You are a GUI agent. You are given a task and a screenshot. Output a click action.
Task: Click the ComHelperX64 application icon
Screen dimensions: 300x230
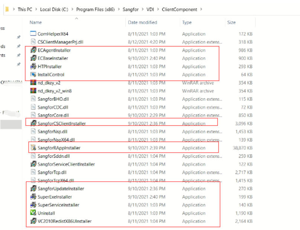point(33,34)
